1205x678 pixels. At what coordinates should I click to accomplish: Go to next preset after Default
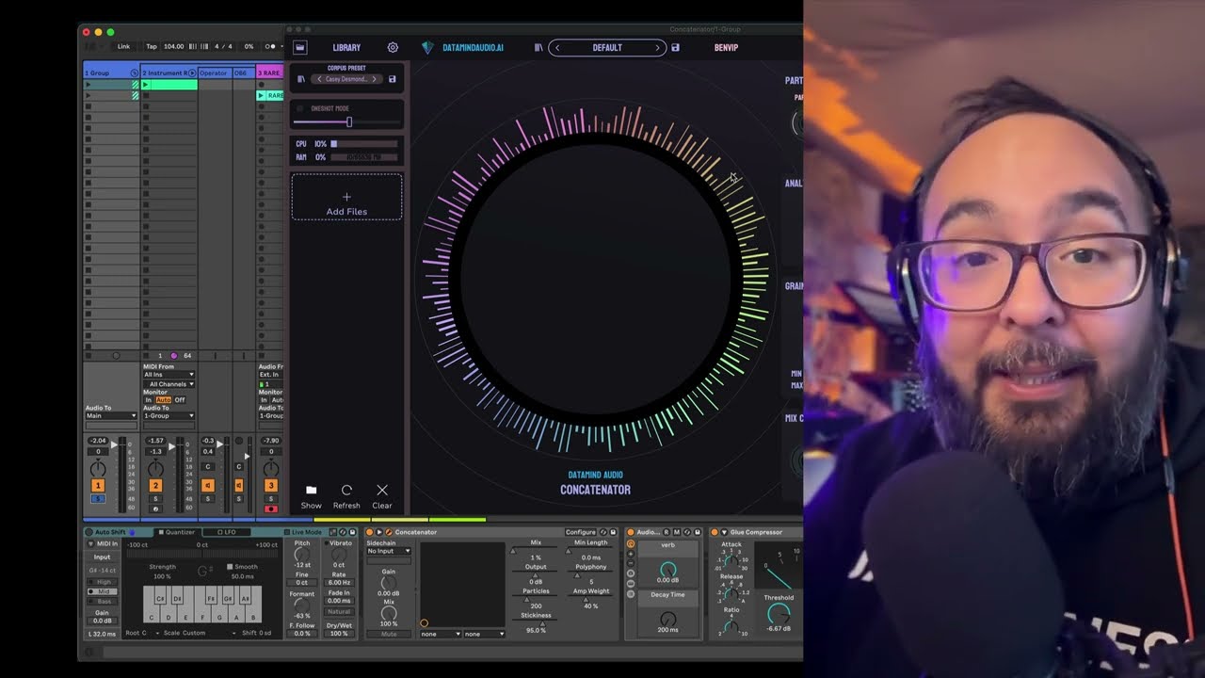tap(657, 48)
